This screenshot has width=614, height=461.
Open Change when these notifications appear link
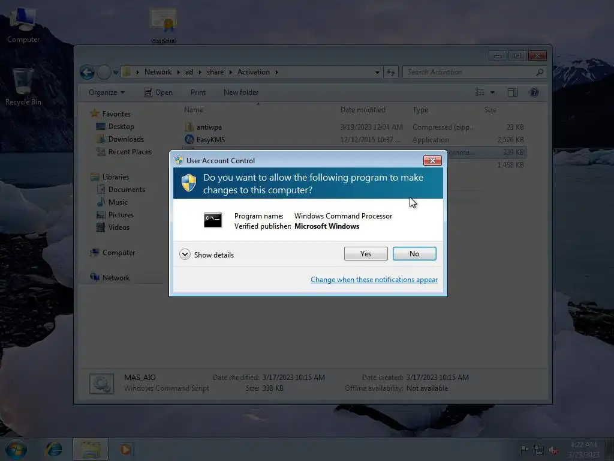pos(374,280)
